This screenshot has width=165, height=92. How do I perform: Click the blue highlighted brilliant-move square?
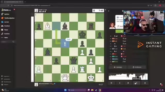coord(65,43)
